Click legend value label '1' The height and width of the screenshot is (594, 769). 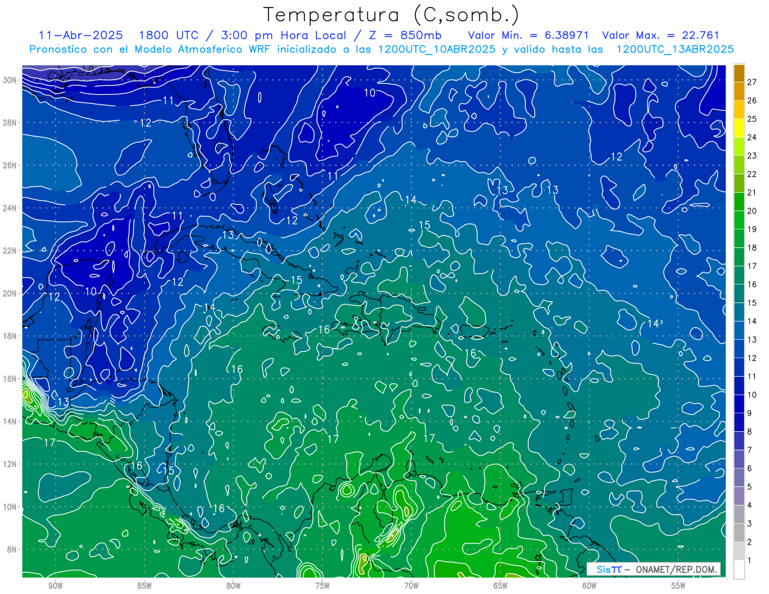pyautogui.click(x=750, y=561)
